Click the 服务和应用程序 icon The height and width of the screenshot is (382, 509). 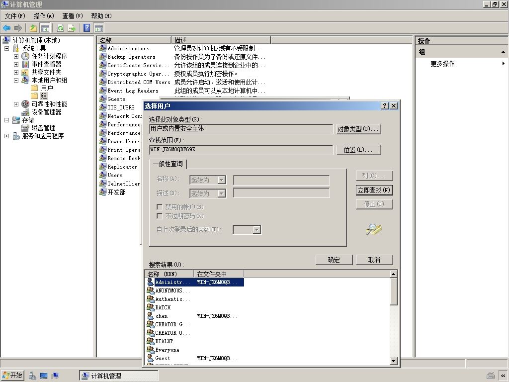point(16,136)
